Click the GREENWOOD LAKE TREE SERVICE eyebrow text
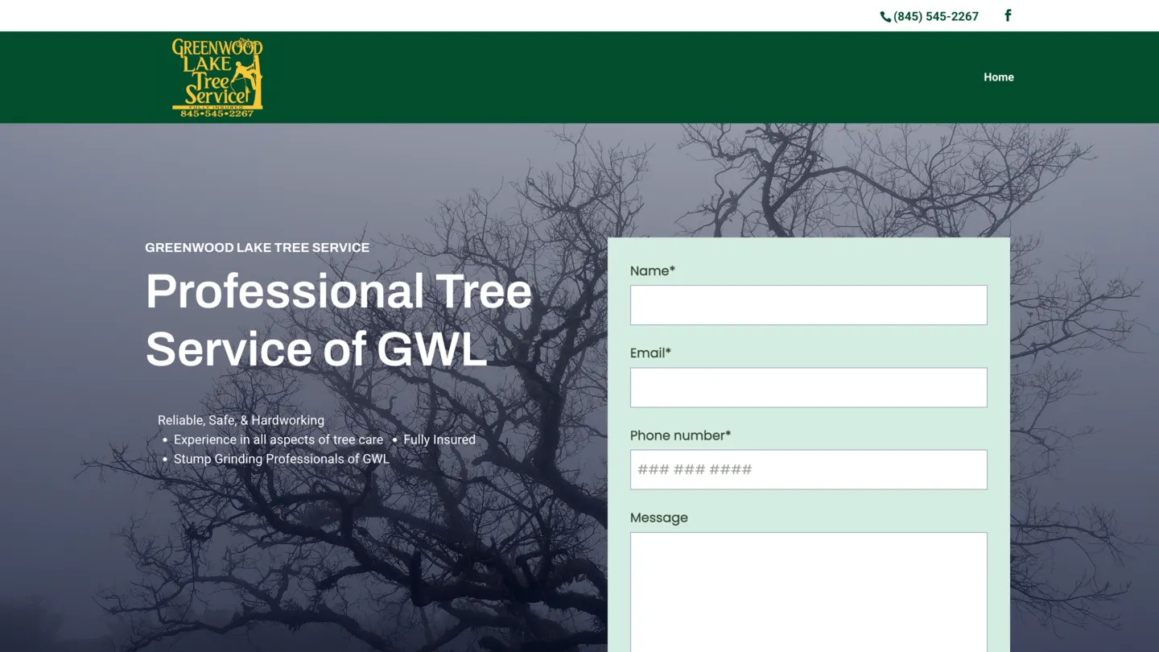 coord(257,247)
